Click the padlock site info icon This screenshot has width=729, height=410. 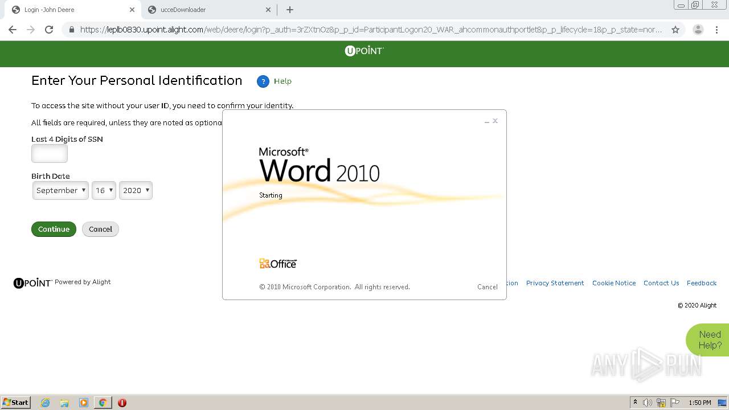[x=71, y=30]
